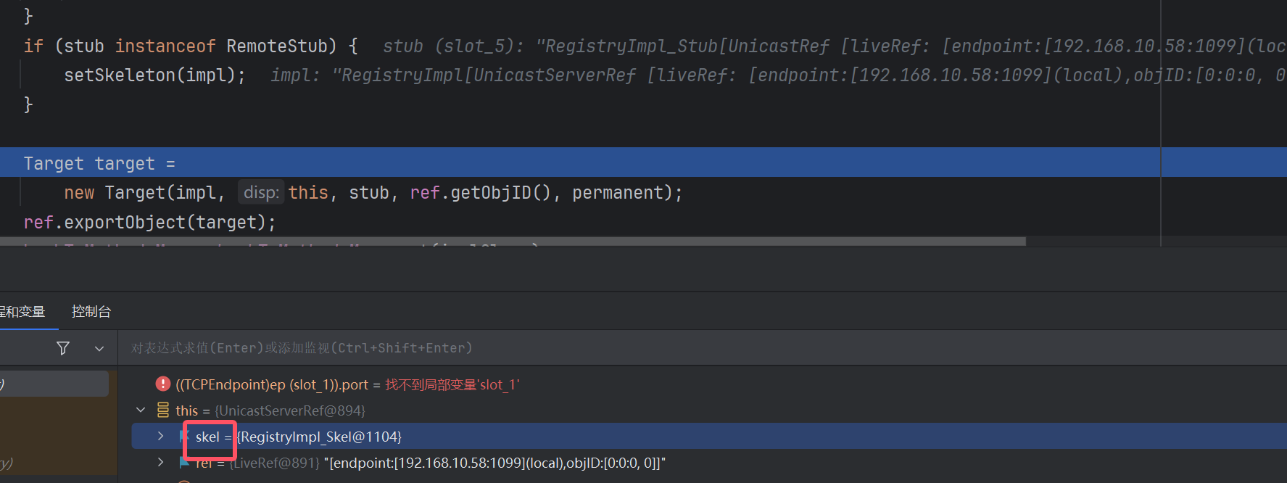Click the ref.exportObject(target) call
Image resolution: width=1287 pixels, height=483 pixels.
pos(149,223)
